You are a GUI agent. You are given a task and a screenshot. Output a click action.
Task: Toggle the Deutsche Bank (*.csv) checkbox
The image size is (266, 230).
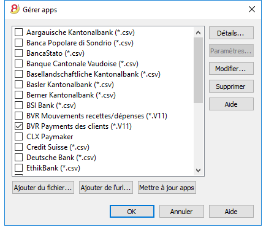point(18,158)
